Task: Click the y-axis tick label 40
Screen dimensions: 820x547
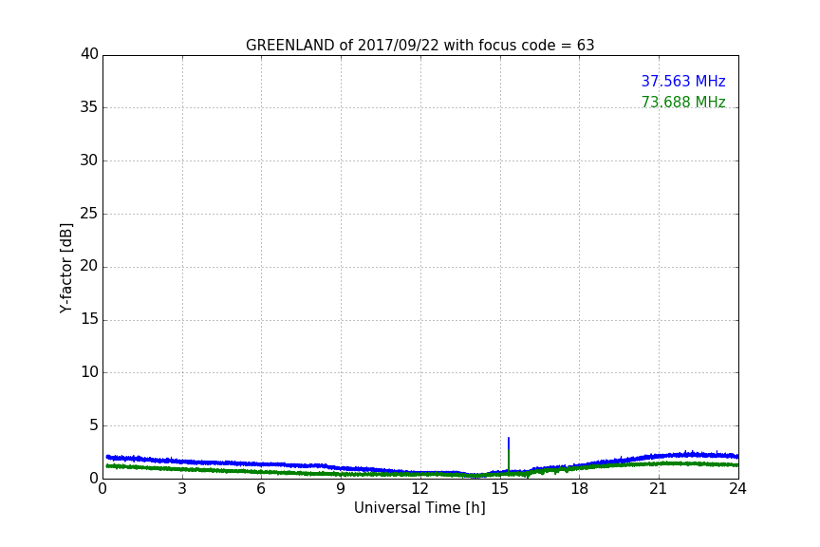Action: pyautogui.click(x=89, y=54)
